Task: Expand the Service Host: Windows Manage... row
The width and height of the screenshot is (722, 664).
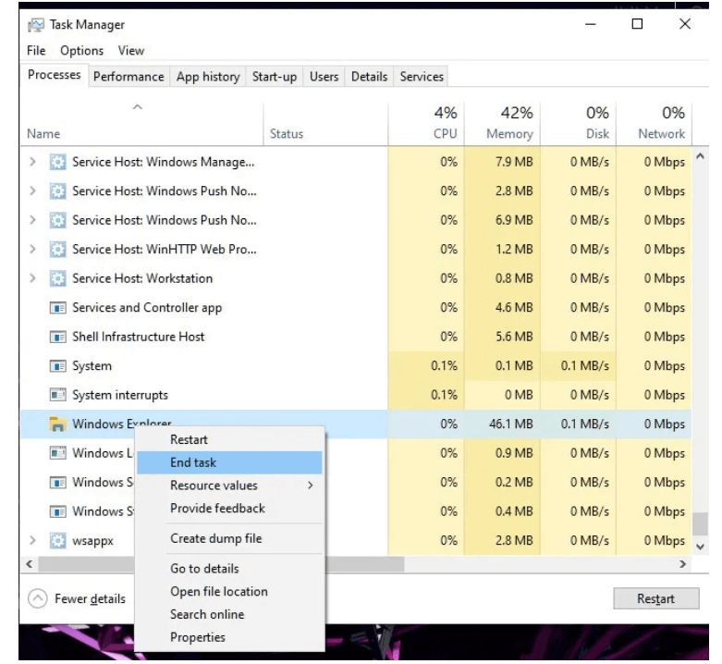Action: [x=32, y=162]
